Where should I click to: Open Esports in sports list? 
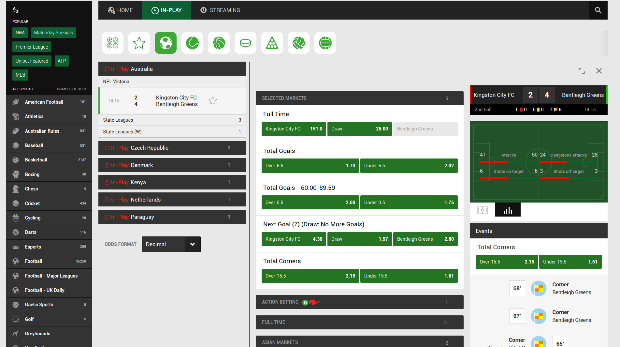[49, 247]
